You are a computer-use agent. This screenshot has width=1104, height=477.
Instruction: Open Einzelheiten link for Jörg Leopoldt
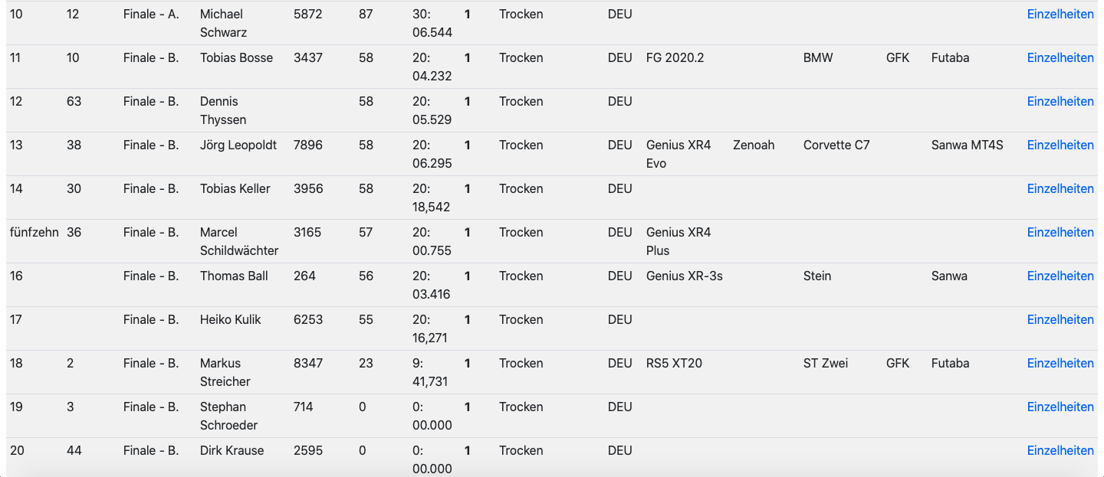(1060, 145)
